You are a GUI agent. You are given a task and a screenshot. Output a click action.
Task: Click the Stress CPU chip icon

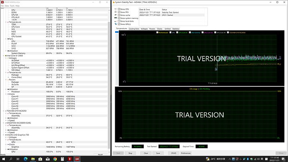116,9
